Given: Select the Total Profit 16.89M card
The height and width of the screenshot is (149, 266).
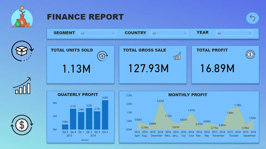Looking at the screenshot, I should (x=225, y=65).
